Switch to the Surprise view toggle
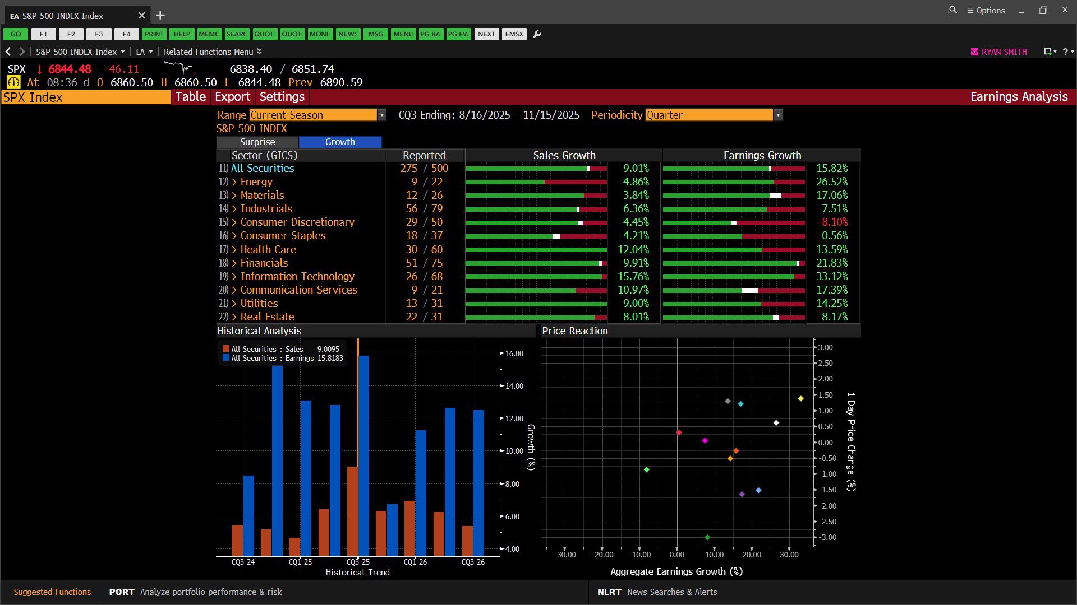The width and height of the screenshot is (1077, 605). click(x=257, y=142)
